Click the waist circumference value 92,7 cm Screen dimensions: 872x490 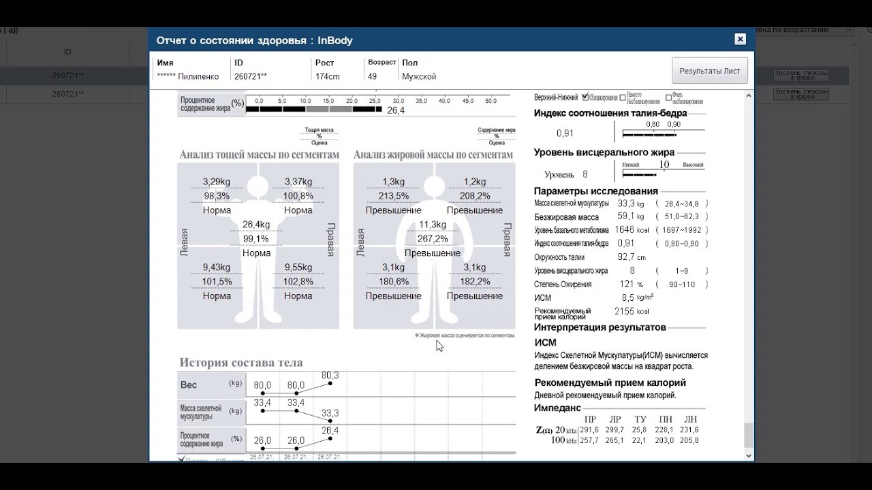pyautogui.click(x=631, y=257)
